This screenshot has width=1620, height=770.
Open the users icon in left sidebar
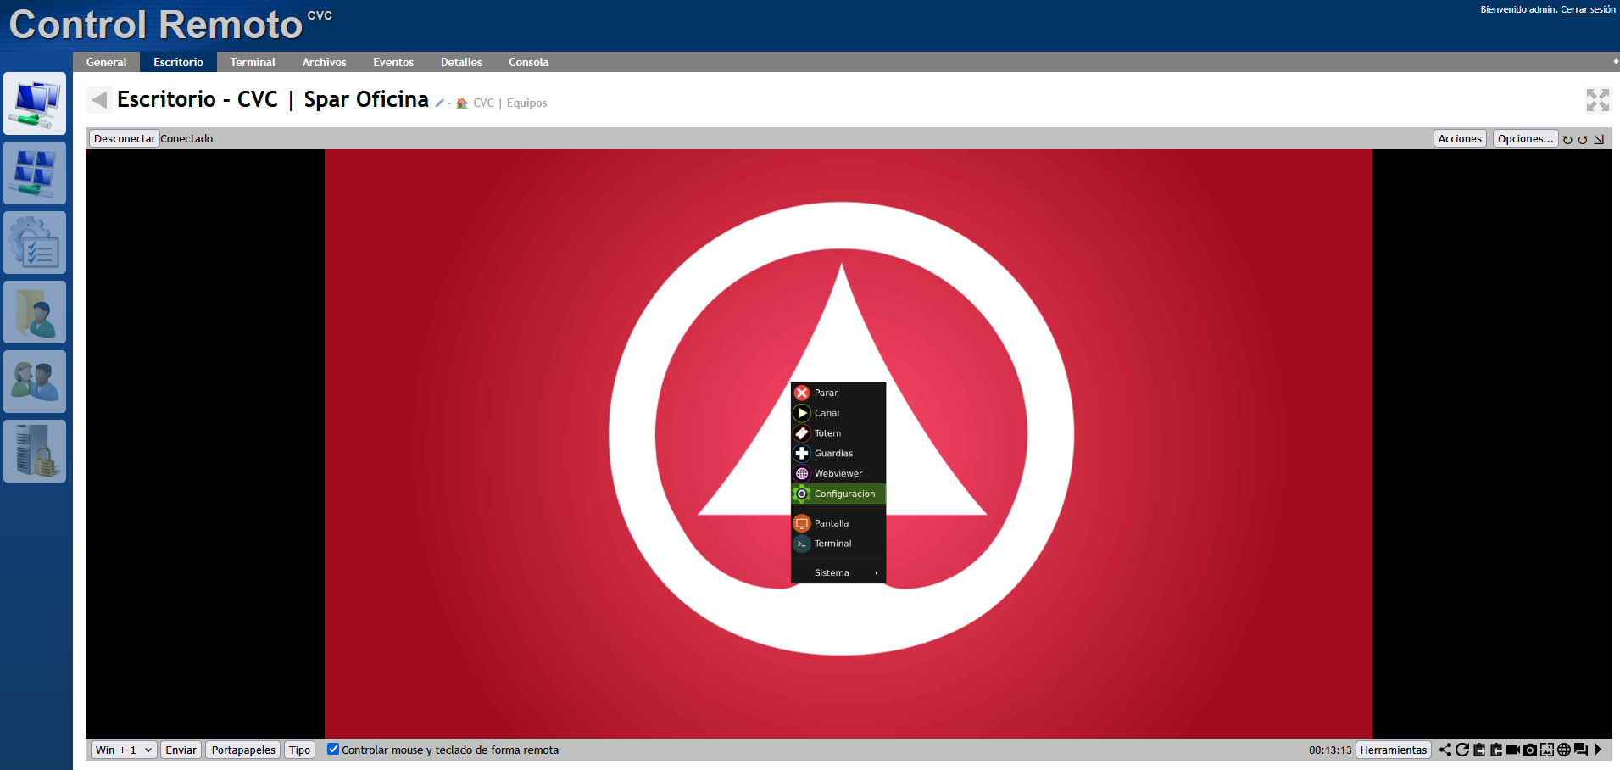(x=35, y=382)
